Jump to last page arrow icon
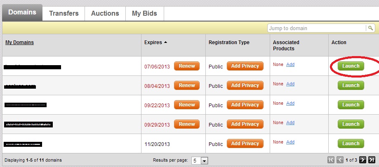 coord(372,160)
